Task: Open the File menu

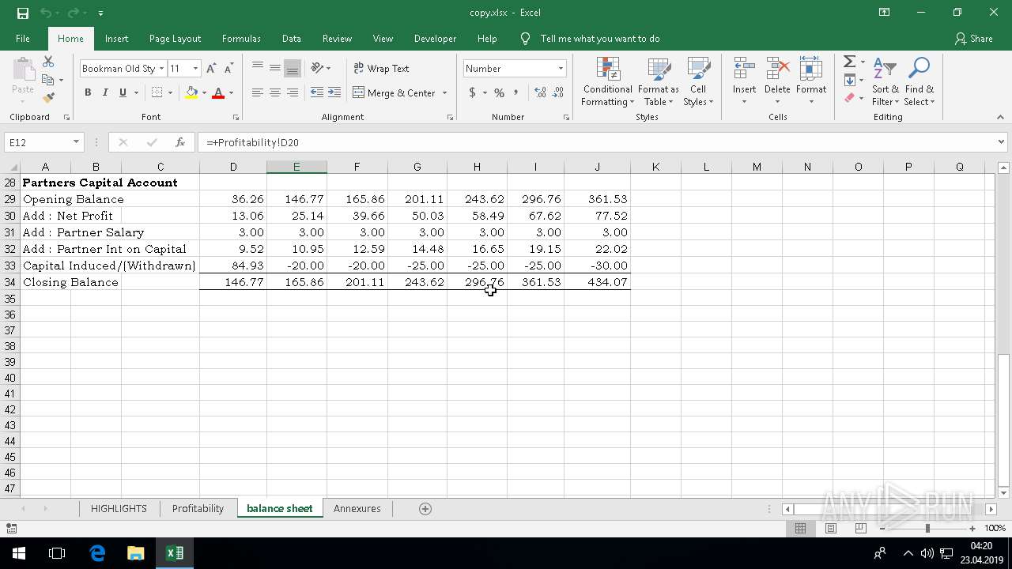Action: click(23, 39)
